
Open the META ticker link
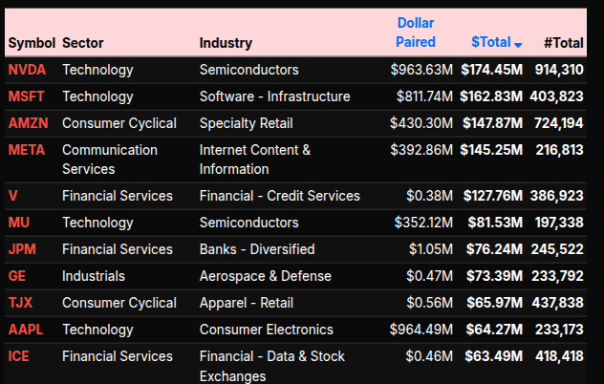(26, 150)
